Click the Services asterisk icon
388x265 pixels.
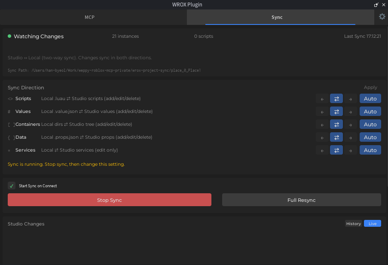(x=9, y=150)
